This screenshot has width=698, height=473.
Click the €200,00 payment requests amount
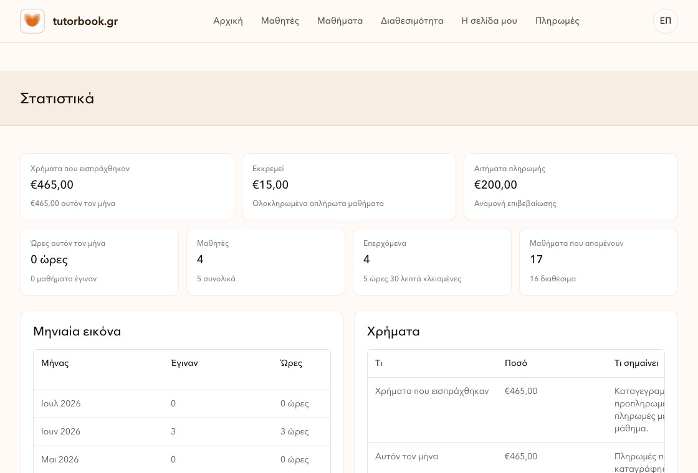click(495, 184)
